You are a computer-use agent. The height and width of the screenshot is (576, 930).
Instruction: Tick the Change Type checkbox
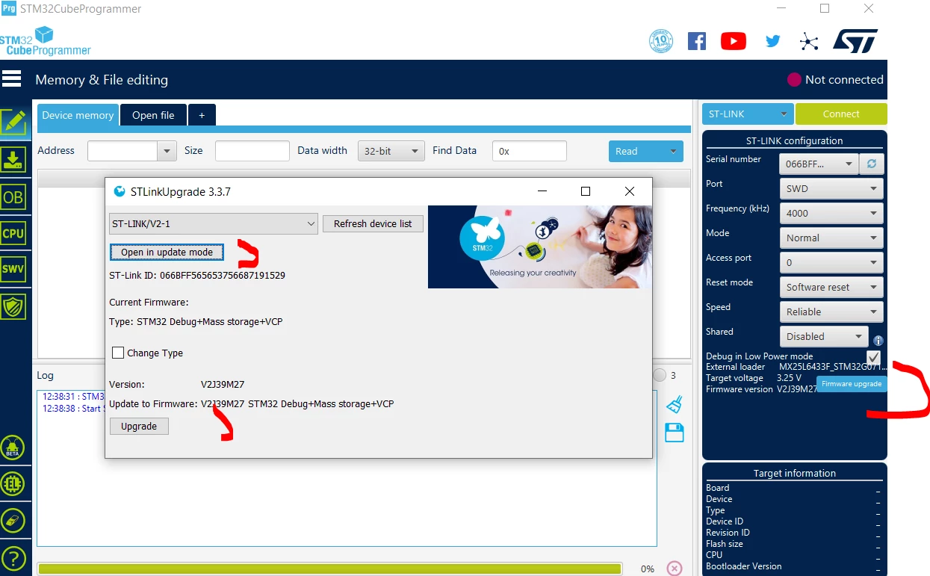[x=118, y=353]
